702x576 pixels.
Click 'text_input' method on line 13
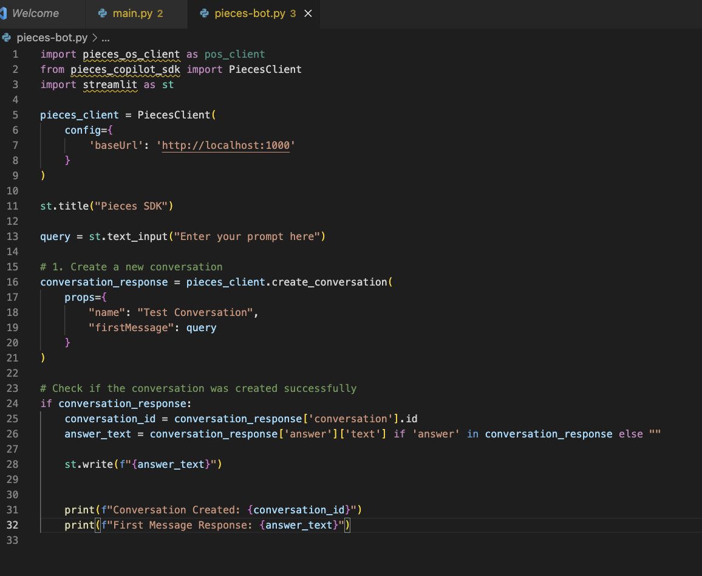137,236
